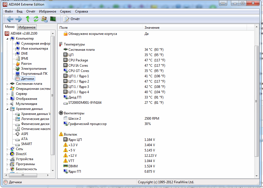Expand the Мультимедиа branch
This screenshot has height=188, width=263.
[7, 104]
